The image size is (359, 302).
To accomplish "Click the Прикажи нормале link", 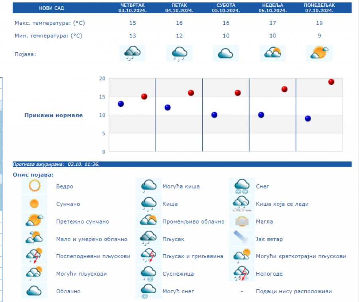I will (x=53, y=115).
